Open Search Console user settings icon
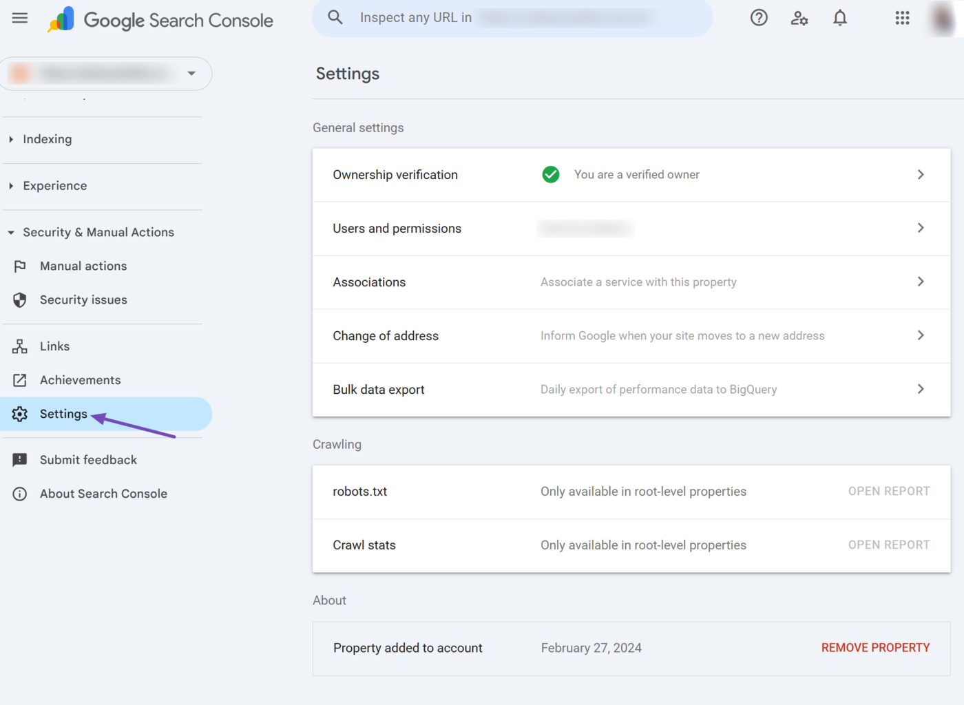Screen dimensions: 964x705 pos(799,18)
